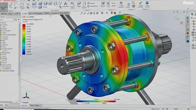The width and height of the screenshot is (196, 110).
Task: Open the combo box beside the ribbon cube icon
Action: pyautogui.click(x=50, y=7)
